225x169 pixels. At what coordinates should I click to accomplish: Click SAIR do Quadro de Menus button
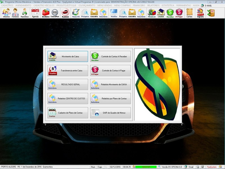point(110,113)
